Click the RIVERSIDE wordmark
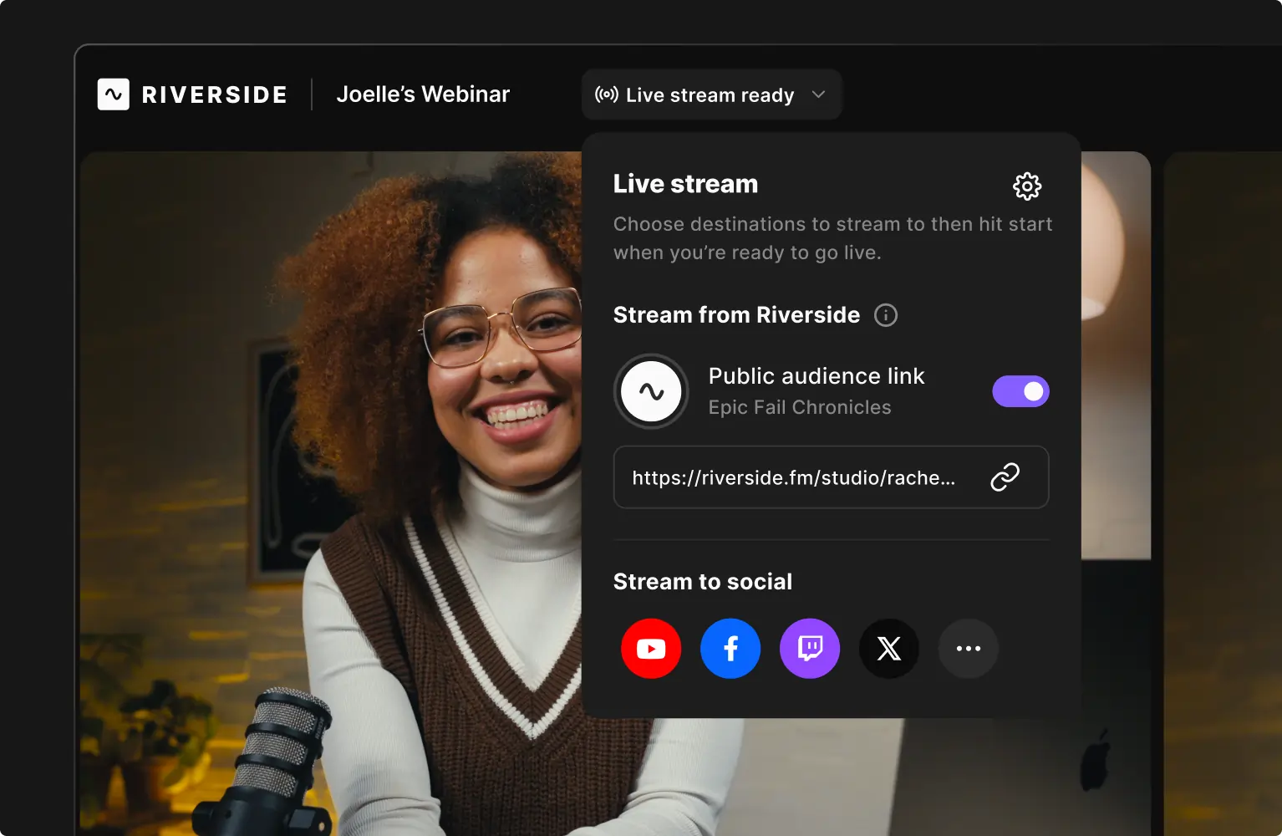This screenshot has height=836, width=1282. coord(215,95)
